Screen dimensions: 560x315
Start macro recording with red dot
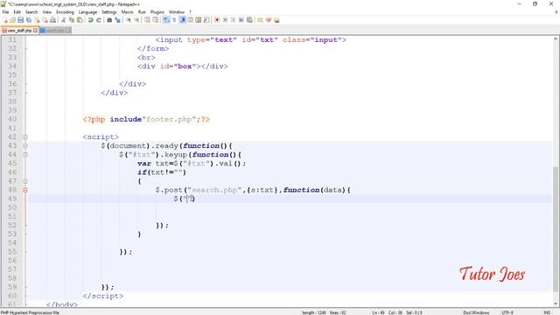(x=217, y=20)
